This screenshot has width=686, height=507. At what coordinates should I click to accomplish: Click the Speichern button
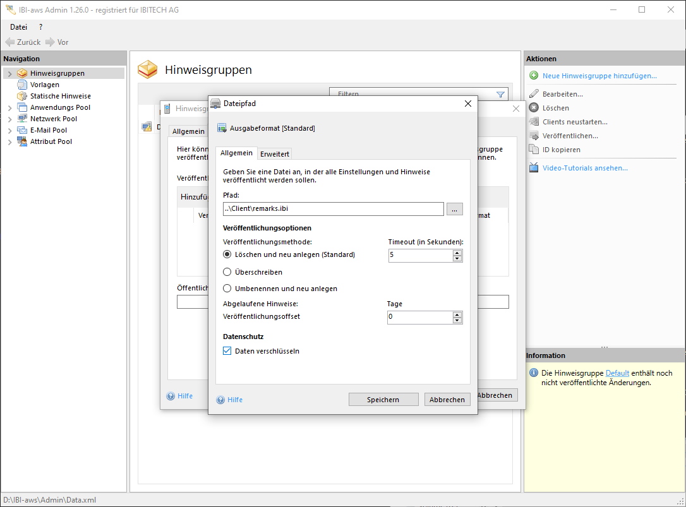tap(383, 400)
